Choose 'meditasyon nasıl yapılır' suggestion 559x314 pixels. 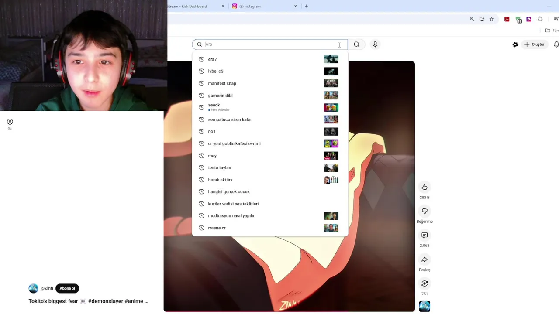click(x=270, y=216)
